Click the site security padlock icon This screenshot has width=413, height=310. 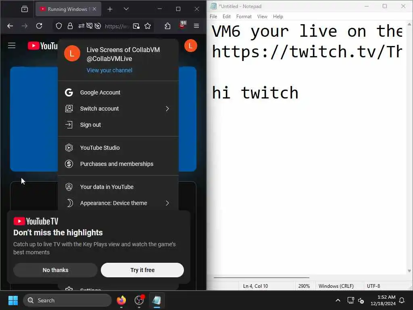pos(70,26)
